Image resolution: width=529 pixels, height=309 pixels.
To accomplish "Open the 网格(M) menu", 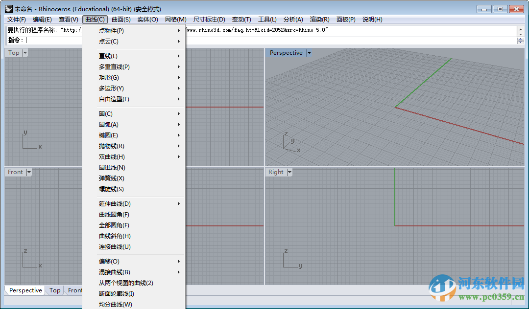I will click(x=176, y=20).
